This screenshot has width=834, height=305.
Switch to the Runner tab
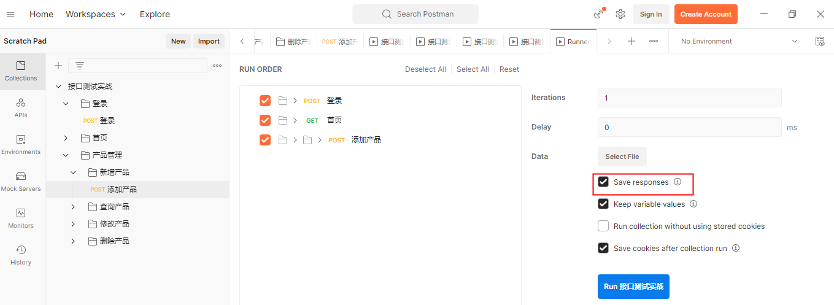(x=574, y=41)
